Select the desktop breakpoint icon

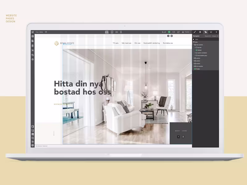107,32
